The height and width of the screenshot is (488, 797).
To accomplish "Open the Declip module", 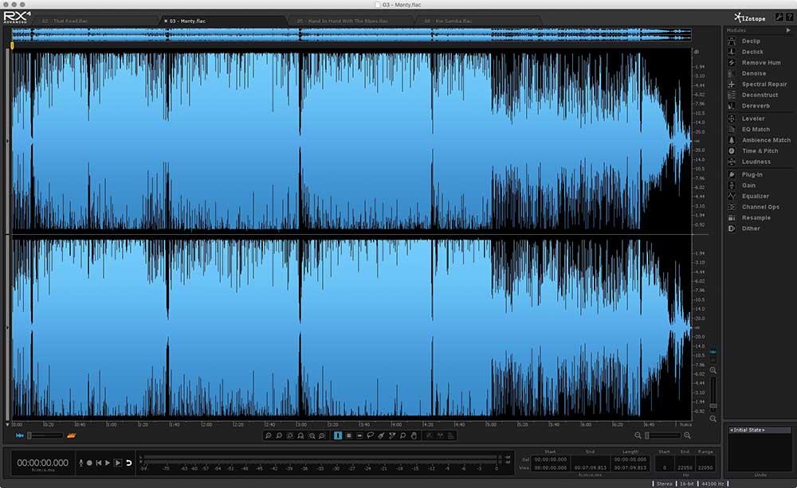I will point(751,41).
